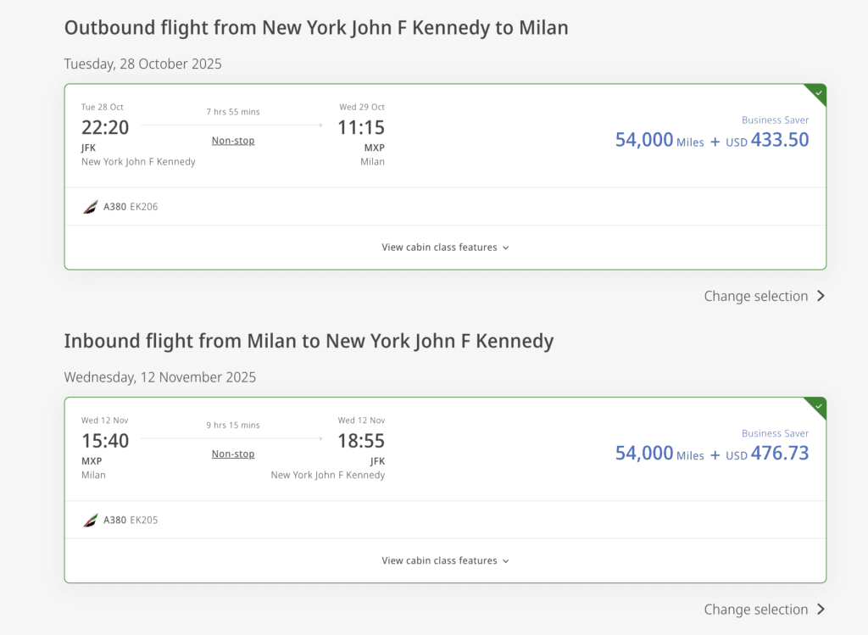Viewport: 868px width, 635px height.
Task: Change selection for the outbound JFK flight
Action: pyautogui.click(x=755, y=296)
